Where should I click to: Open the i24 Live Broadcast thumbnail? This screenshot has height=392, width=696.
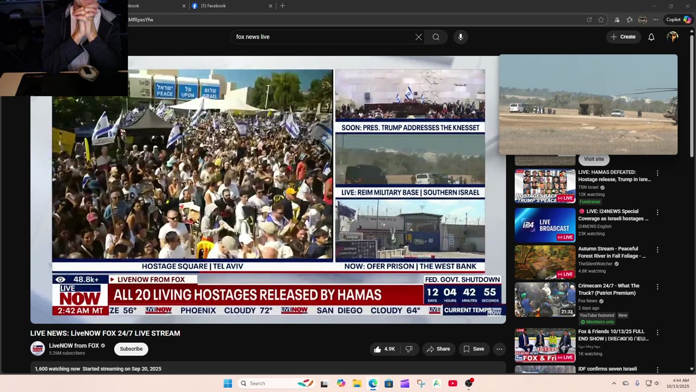[545, 225]
